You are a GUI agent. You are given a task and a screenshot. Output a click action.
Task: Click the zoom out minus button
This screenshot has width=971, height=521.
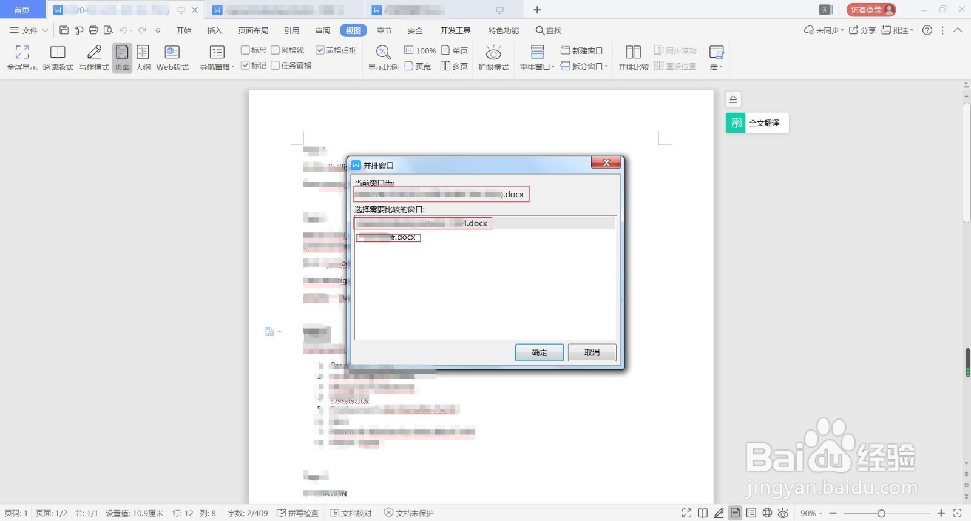pos(833,513)
